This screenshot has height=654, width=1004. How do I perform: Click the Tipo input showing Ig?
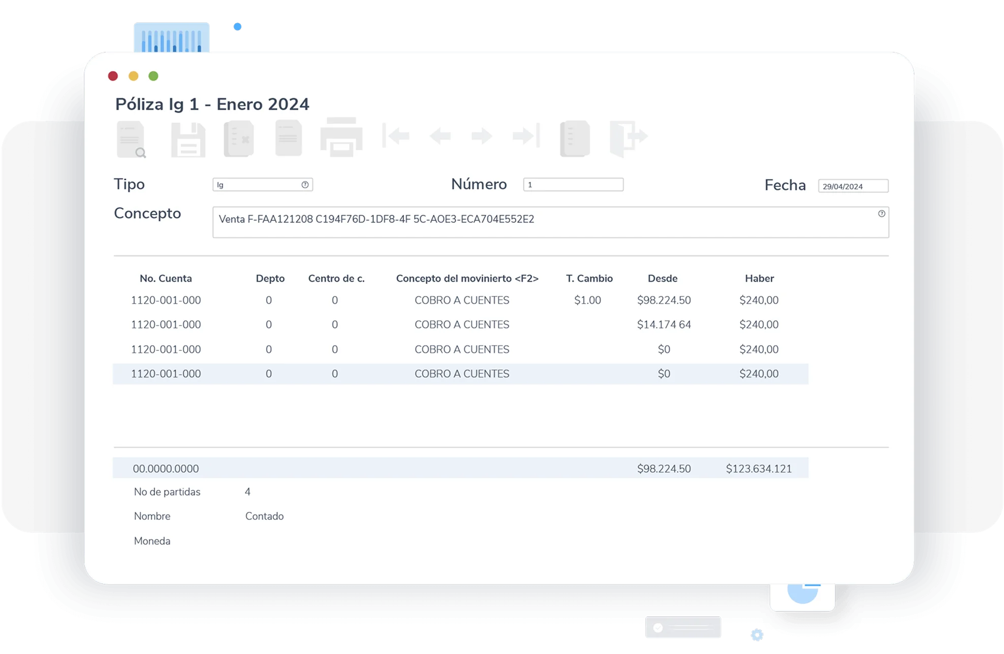pyautogui.click(x=257, y=185)
